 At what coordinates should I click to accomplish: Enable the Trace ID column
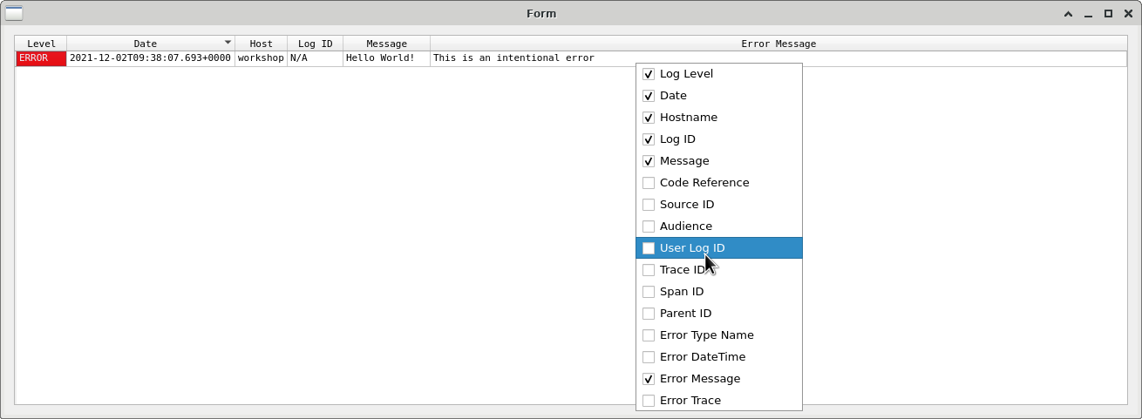pos(649,270)
